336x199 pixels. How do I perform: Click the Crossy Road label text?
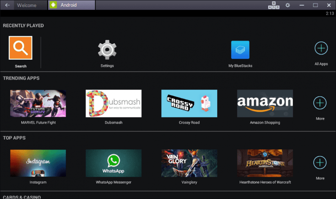[189, 122]
